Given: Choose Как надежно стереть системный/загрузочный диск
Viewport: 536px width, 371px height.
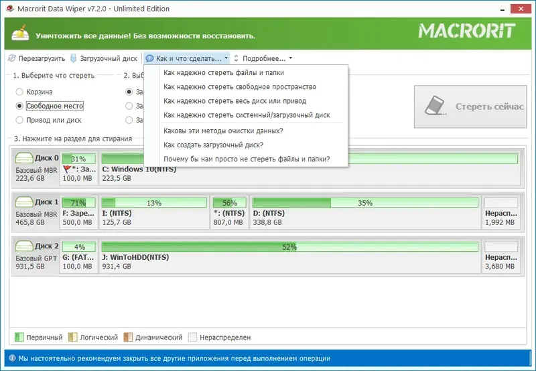Looking at the screenshot, I should (x=246, y=115).
